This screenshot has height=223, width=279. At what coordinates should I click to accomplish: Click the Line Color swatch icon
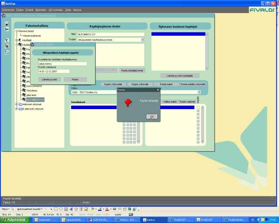pyautogui.click(x=100, y=209)
